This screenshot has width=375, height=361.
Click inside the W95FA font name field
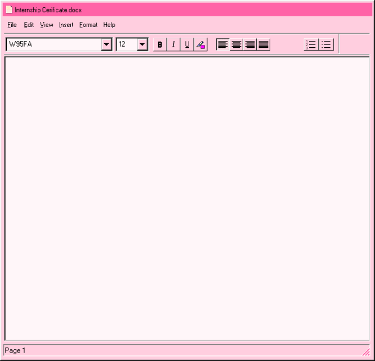pos(54,44)
